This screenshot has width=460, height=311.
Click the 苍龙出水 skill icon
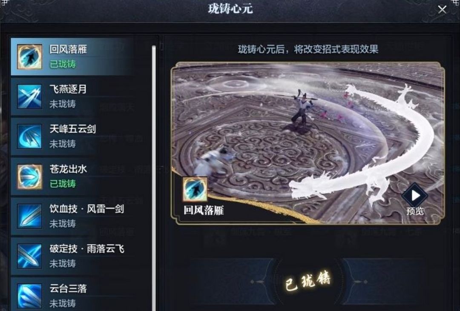pos(29,176)
